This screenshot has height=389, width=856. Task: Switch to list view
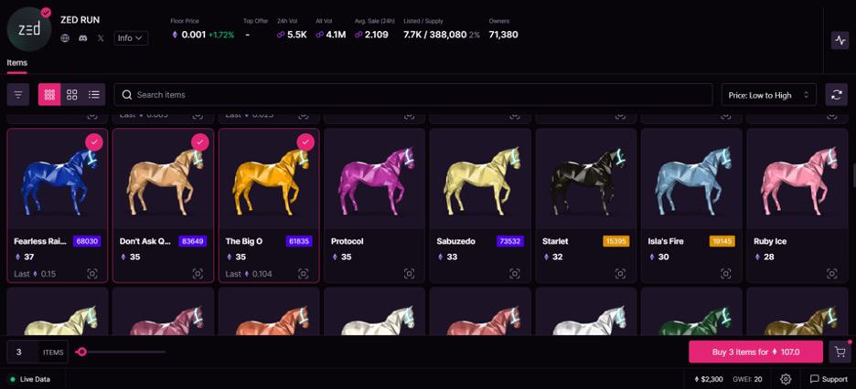(94, 95)
